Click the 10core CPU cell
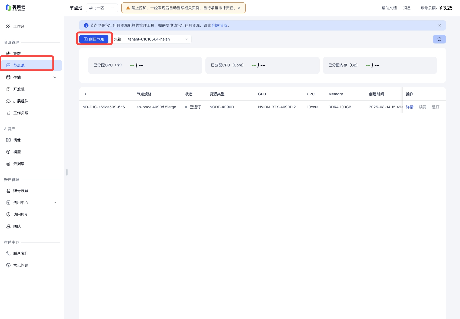The height and width of the screenshot is (319, 460). (x=313, y=107)
